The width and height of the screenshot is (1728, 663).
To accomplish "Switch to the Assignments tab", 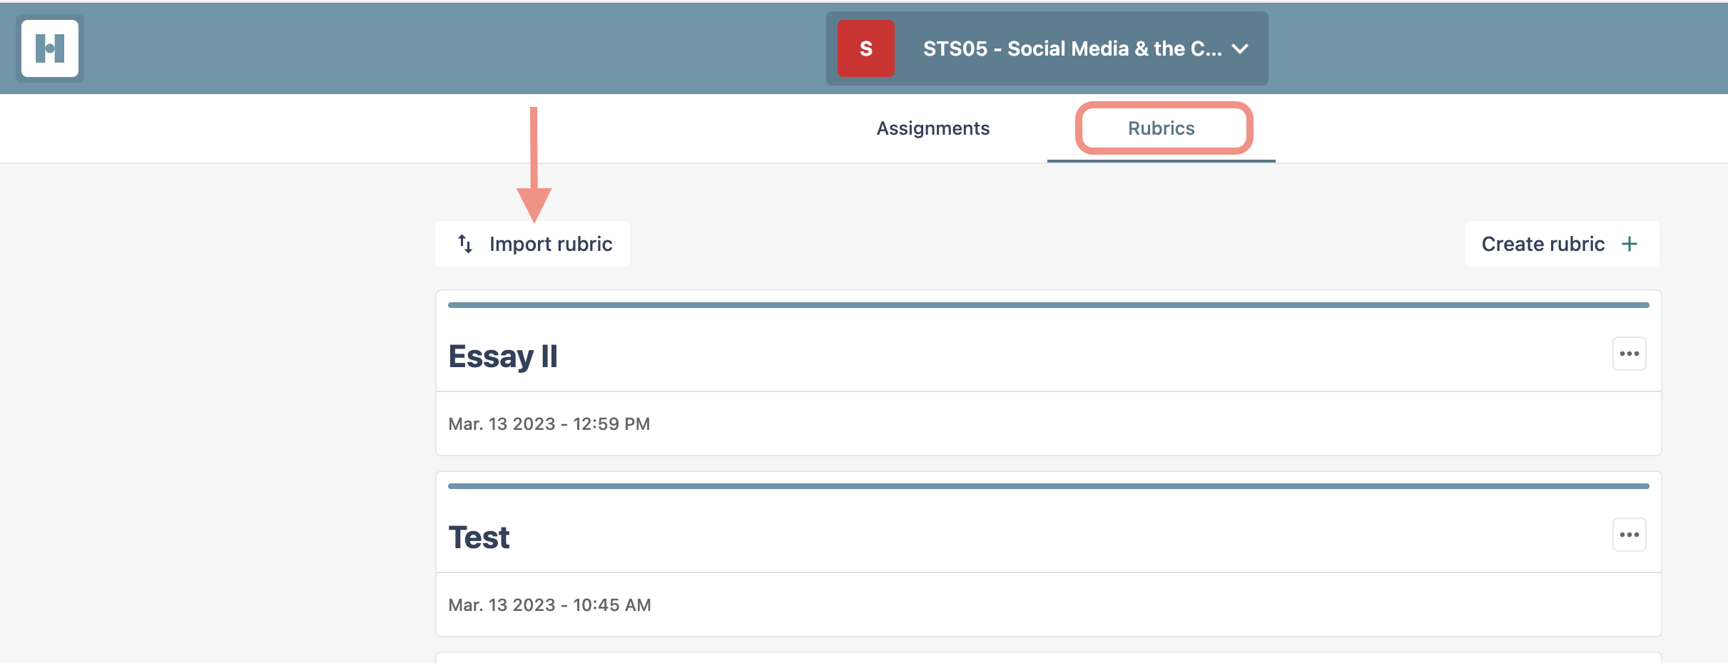I will pyautogui.click(x=932, y=128).
